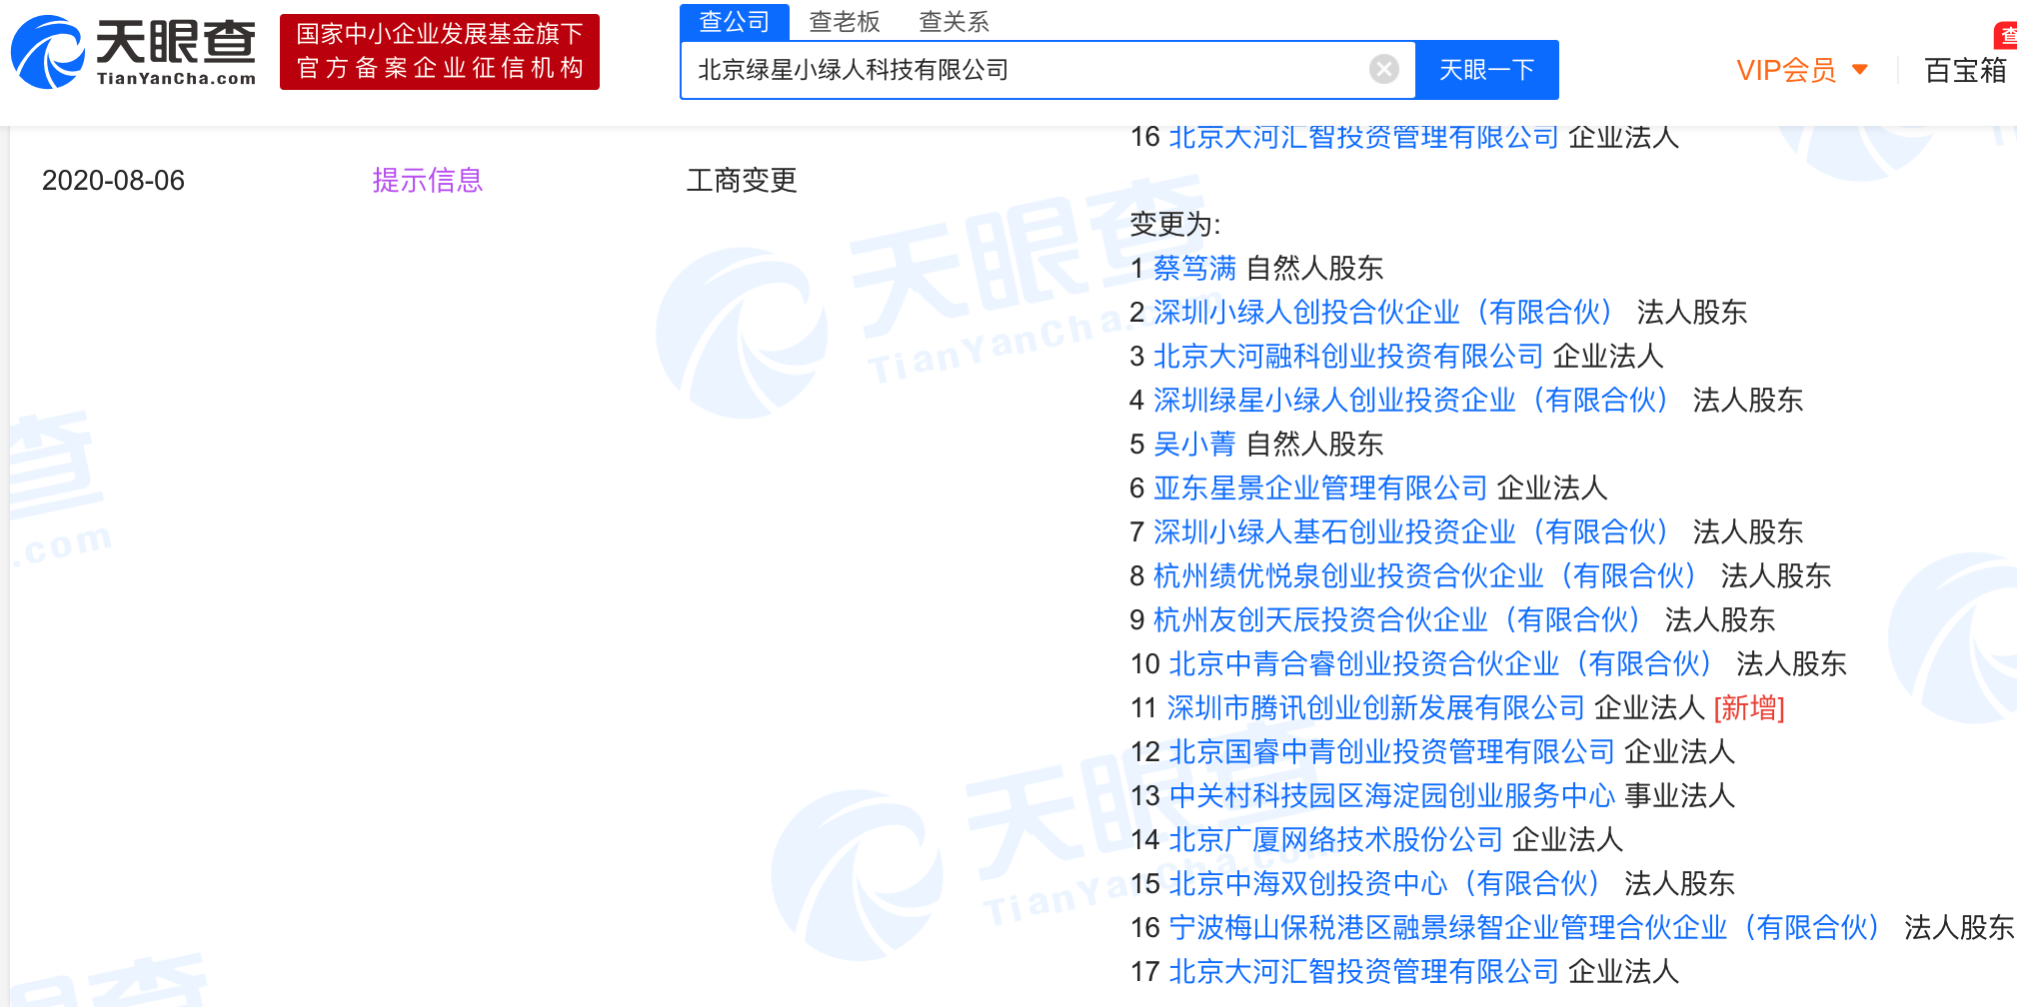Click the 工商变更 cell
Viewport: 2017px width, 1007px height.
point(742,180)
